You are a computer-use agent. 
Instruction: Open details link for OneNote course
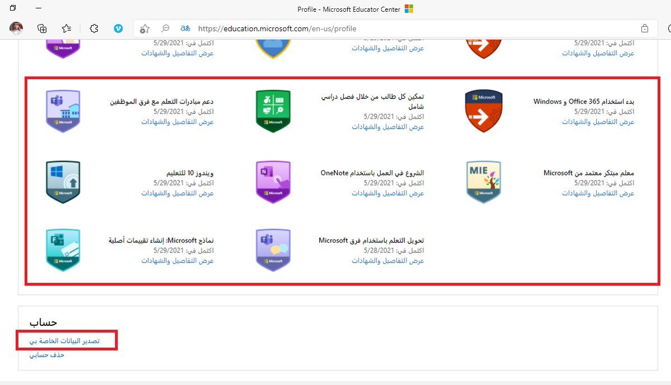coord(388,193)
